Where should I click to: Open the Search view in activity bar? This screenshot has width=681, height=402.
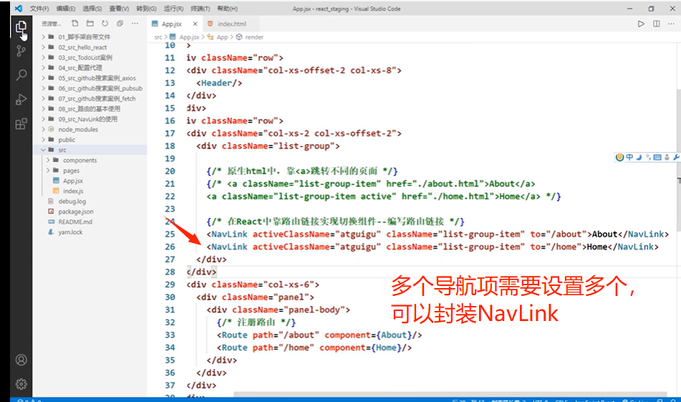tap(21, 75)
